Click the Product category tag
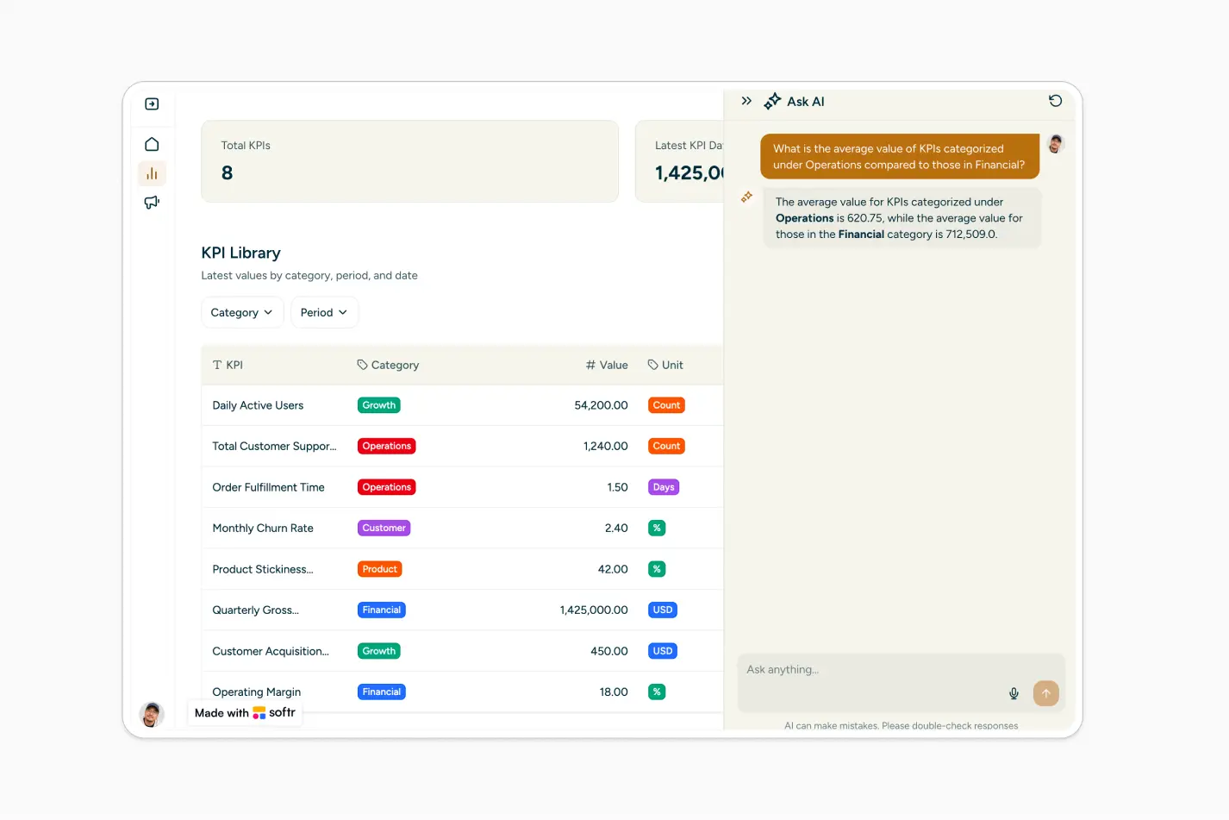Image resolution: width=1229 pixels, height=820 pixels. click(x=380, y=569)
